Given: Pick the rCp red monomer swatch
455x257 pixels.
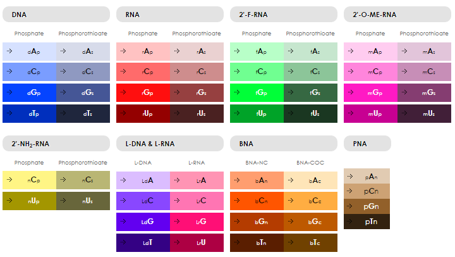Looking at the screenshot, I should 143,72.
